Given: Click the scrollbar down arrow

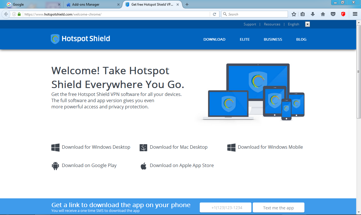Looking at the screenshot, I should (359, 212).
